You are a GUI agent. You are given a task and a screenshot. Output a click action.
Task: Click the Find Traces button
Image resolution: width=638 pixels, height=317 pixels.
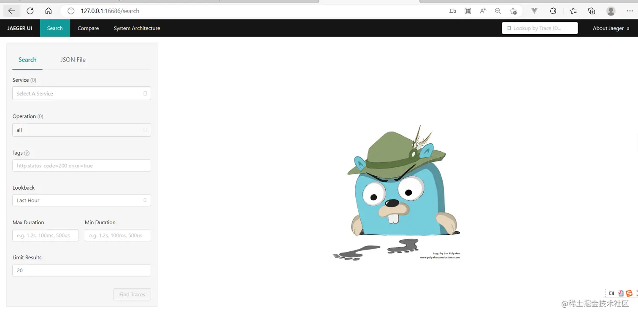[132, 294]
